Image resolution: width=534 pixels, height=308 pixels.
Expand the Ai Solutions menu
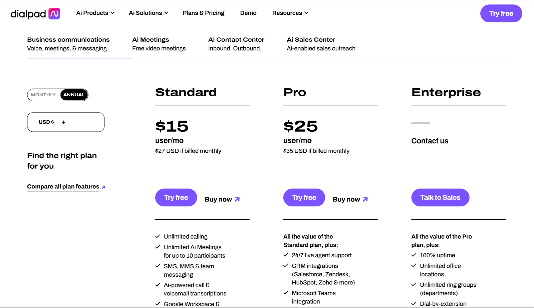tap(148, 13)
